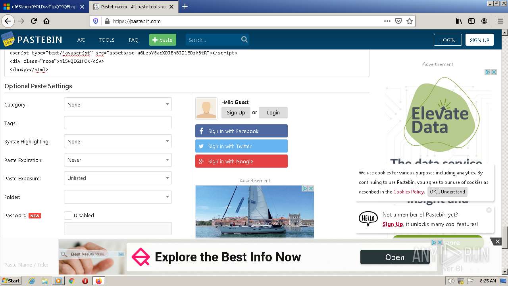Image resolution: width=508 pixels, height=286 pixels.
Task: Sign in with Twitter
Action: (241, 146)
